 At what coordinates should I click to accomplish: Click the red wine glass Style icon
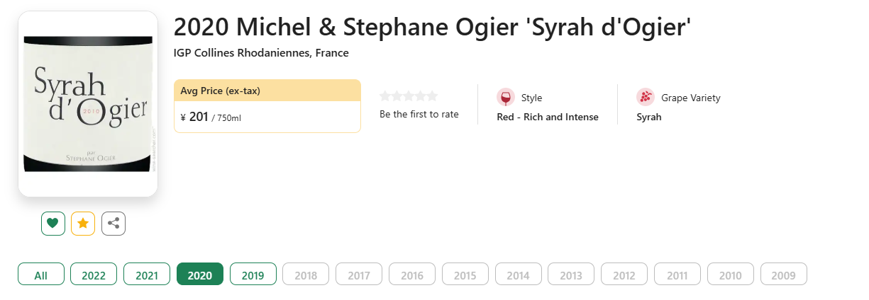pyautogui.click(x=505, y=98)
